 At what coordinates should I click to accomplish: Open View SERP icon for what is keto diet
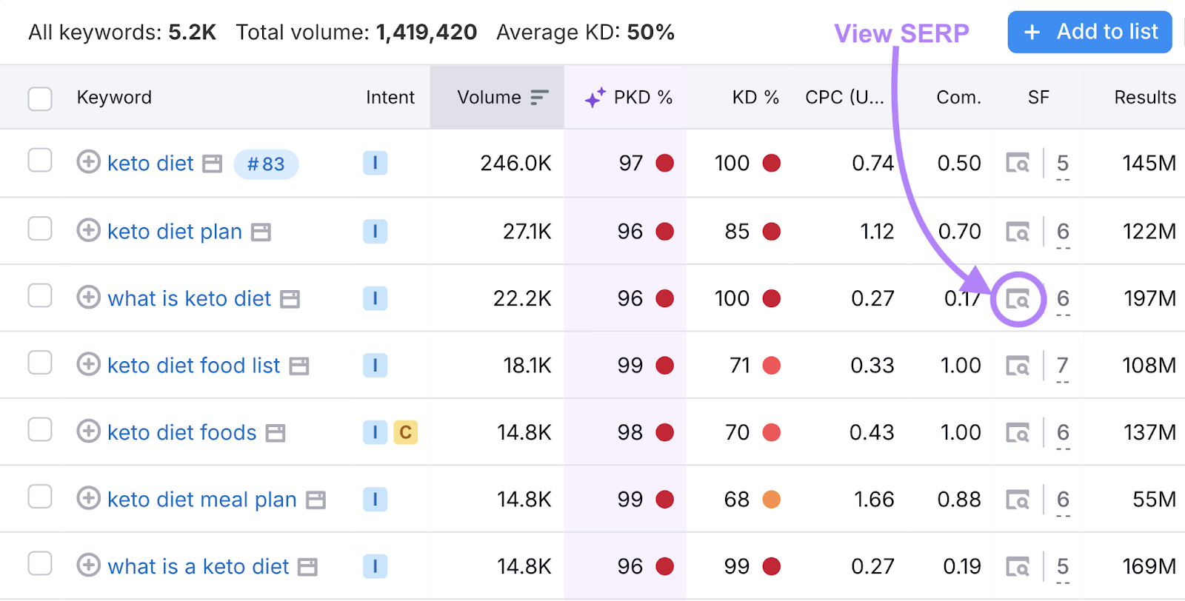1018,299
